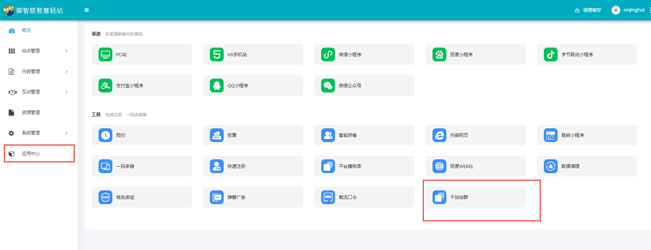The width and height of the screenshot is (651, 250).
Task: Click the 支付宝小程序 icon
Action: [x=105, y=86]
